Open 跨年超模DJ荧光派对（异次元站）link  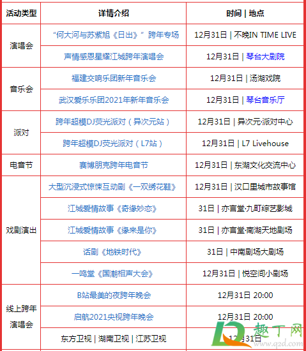click(112, 122)
